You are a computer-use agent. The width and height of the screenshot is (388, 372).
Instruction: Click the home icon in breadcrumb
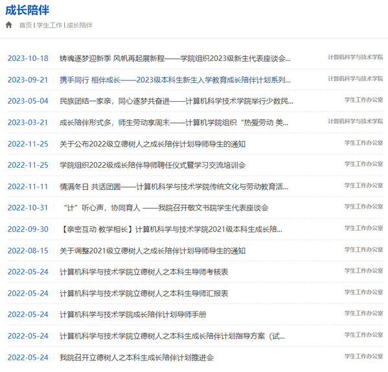(x=8, y=25)
